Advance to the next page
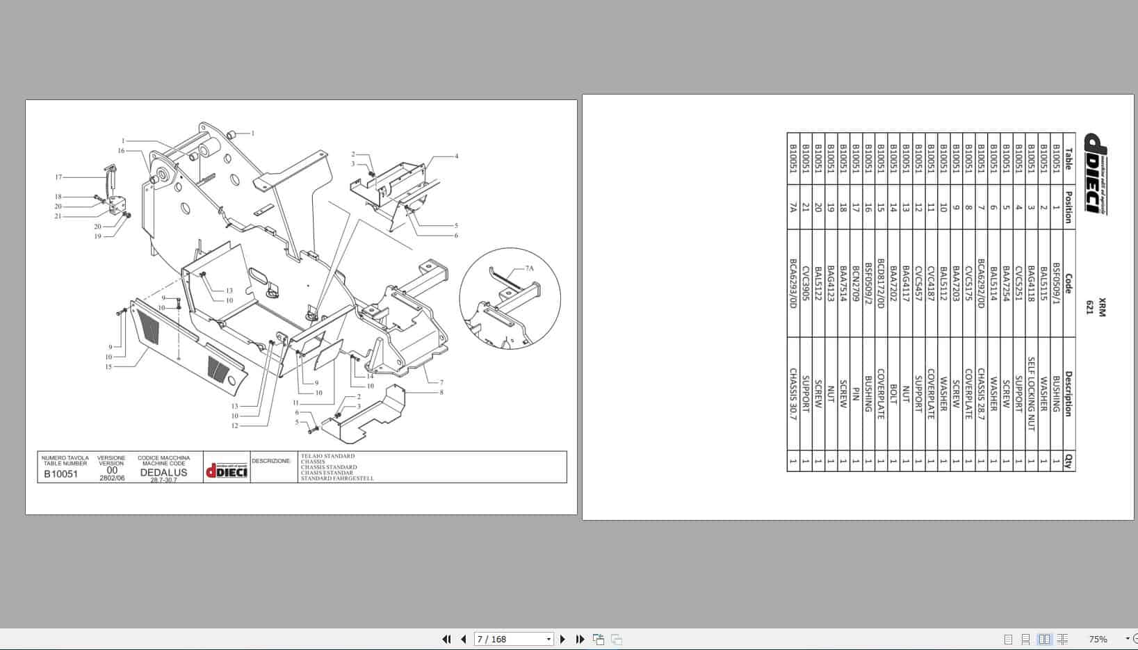1138x650 pixels. [563, 638]
